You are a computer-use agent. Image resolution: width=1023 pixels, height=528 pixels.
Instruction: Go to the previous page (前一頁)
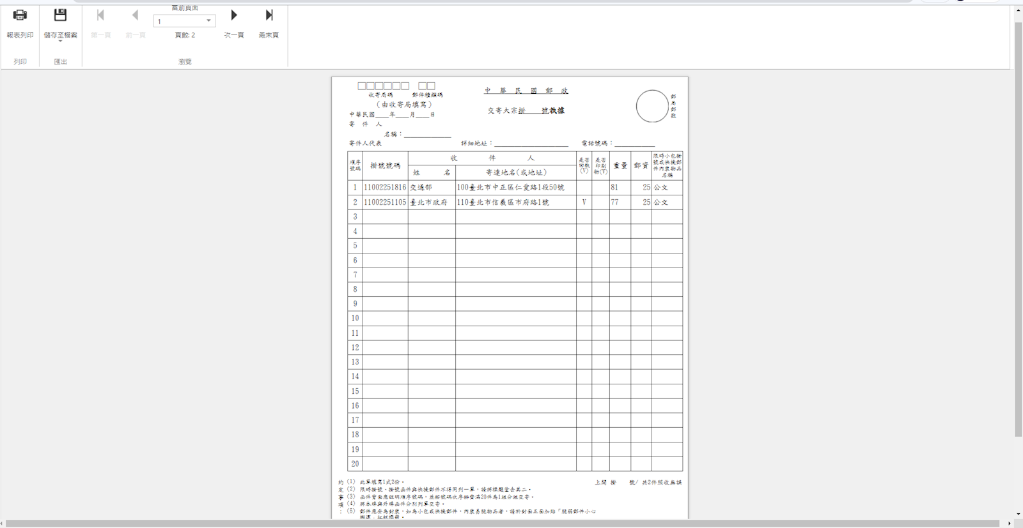click(135, 16)
